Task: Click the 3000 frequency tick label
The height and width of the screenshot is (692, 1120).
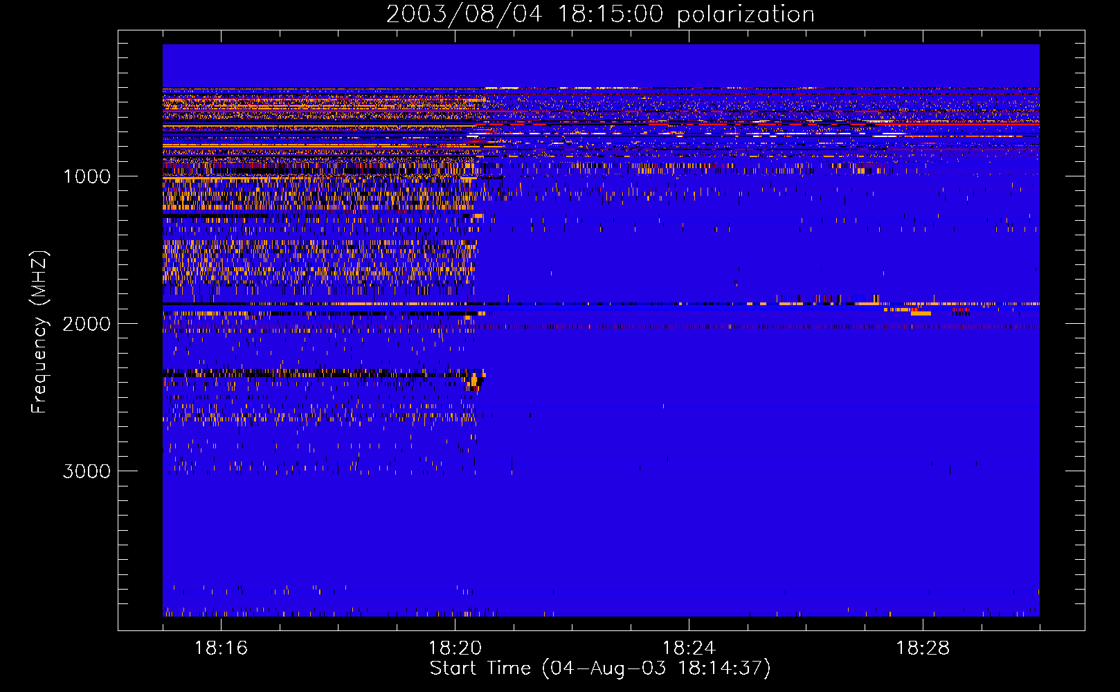Action: tap(87, 471)
